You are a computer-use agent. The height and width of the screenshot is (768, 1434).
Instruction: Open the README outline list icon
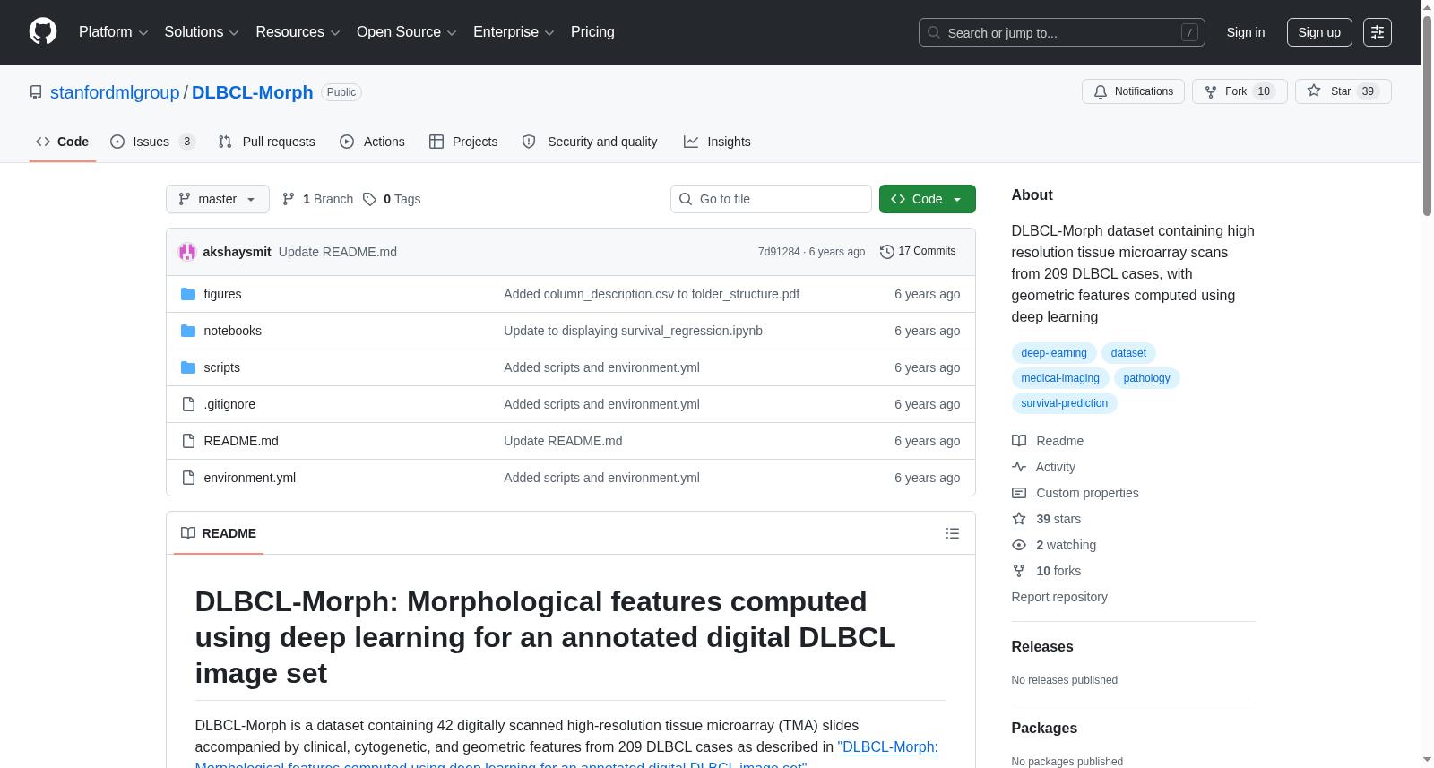pyautogui.click(x=953, y=533)
